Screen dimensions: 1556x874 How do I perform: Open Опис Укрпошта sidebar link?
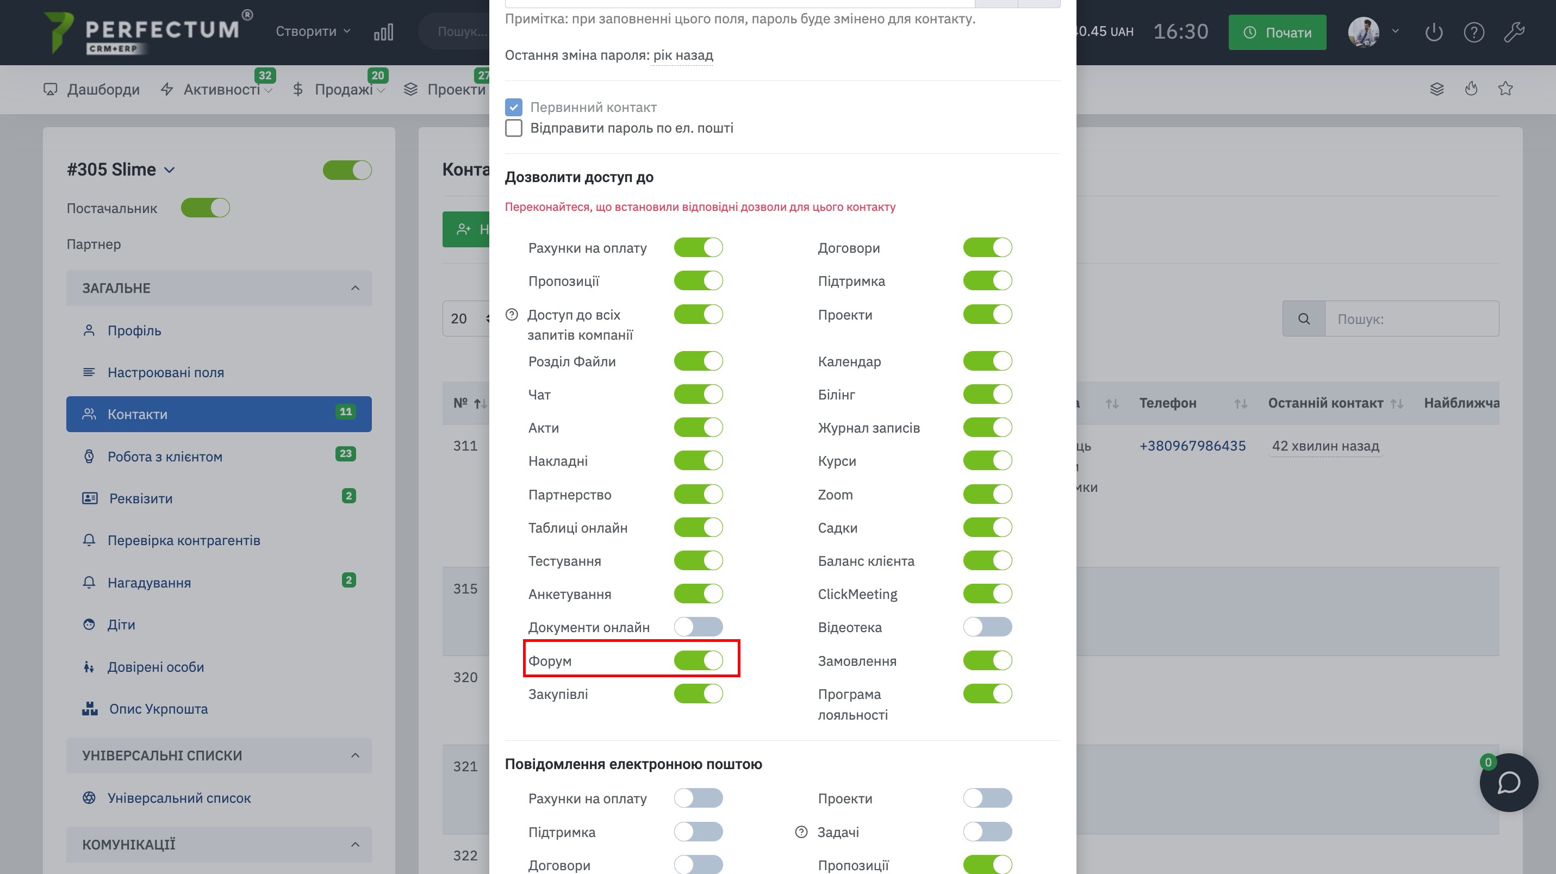tap(158, 709)
